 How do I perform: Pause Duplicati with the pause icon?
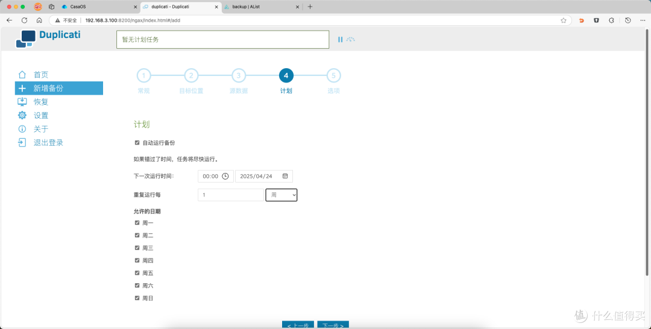pyautogui.click(x=340, y=39)
